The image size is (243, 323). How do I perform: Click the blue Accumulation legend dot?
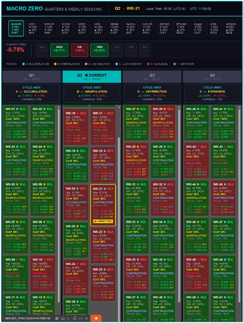pyautogui.click(x=23, y=64)
